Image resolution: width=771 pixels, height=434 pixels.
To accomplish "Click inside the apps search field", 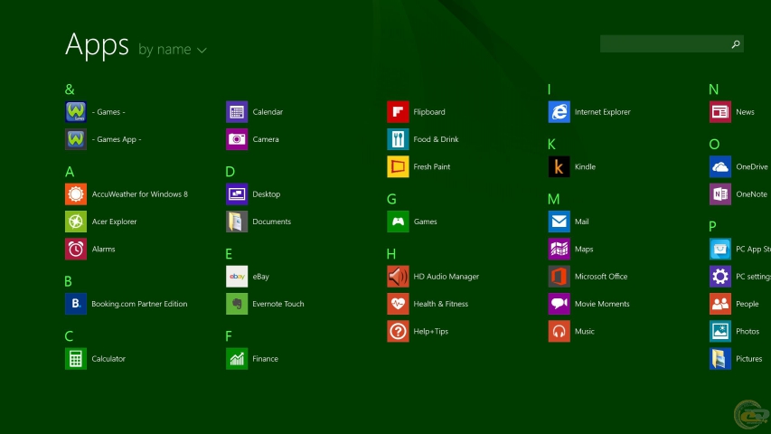I will (x=672, y=43).
